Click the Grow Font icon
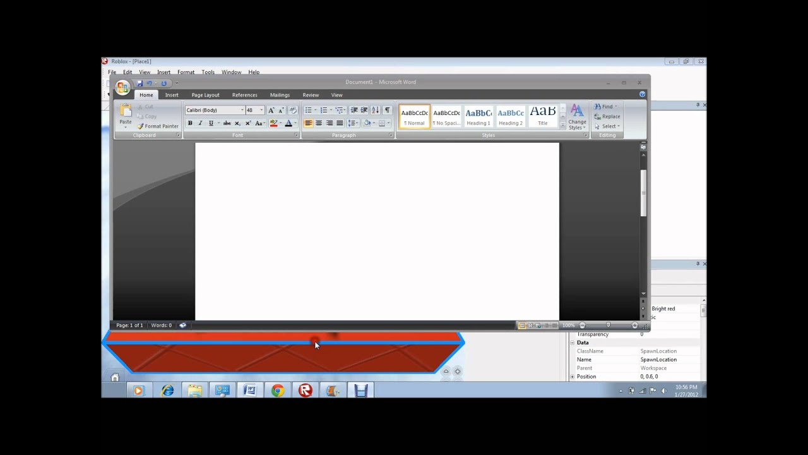Viewport: 808px width, 455px height. tap(271, 110)
